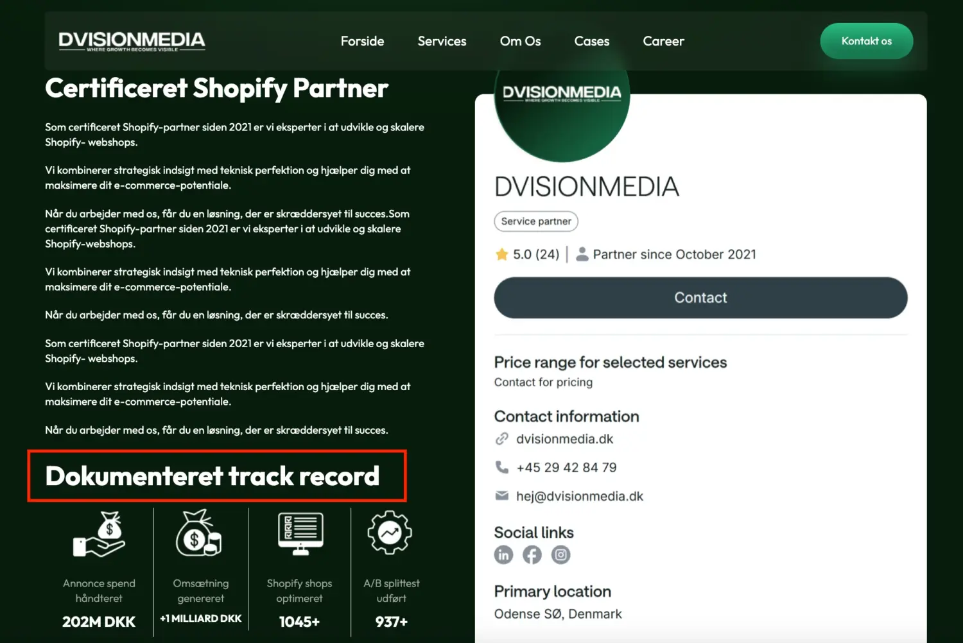Click the Kontakt os button

(x=866, y=40)
